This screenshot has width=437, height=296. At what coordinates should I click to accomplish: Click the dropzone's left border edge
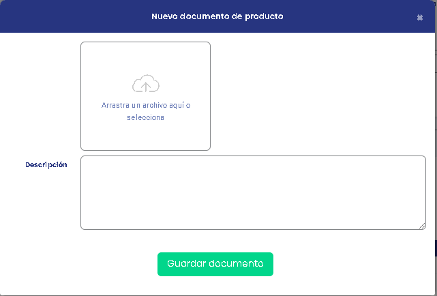(80, 95)
